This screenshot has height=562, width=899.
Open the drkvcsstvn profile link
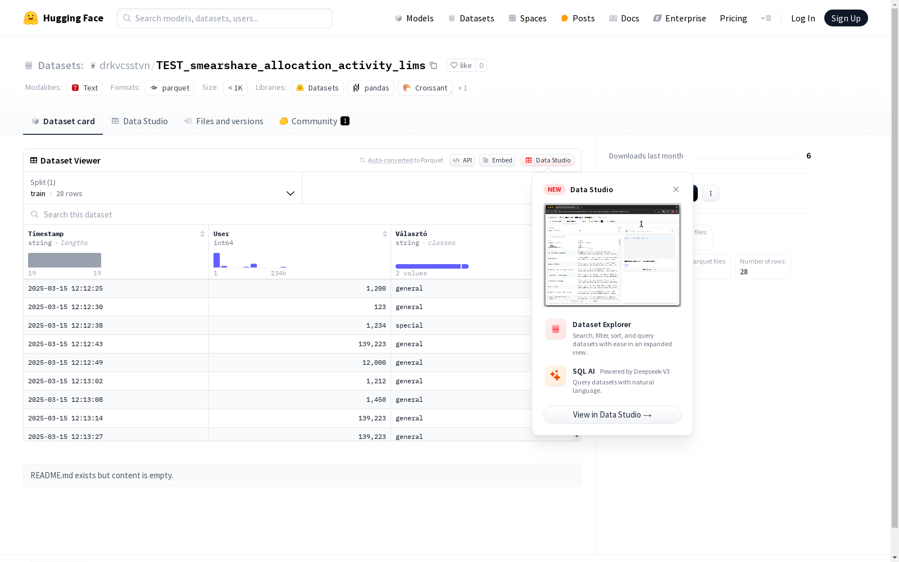click(125, 65)
